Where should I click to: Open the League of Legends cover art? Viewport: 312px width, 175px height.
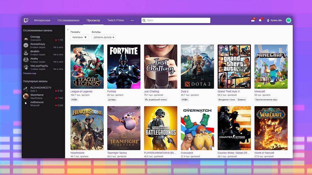87,67
